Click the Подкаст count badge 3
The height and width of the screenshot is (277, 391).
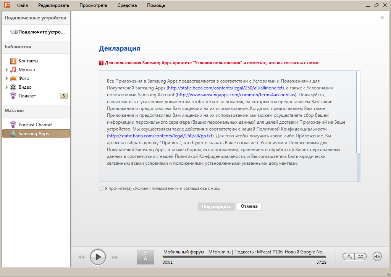pos(64,96)
